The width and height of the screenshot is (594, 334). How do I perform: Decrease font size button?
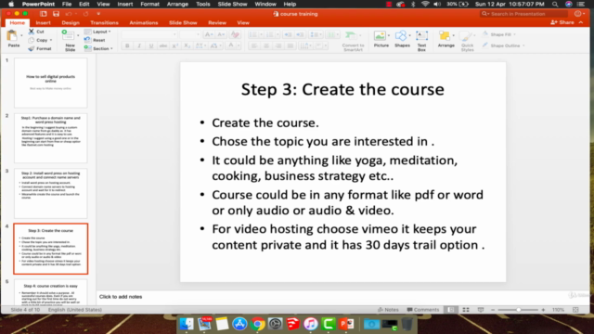click(x=221, y=34)
